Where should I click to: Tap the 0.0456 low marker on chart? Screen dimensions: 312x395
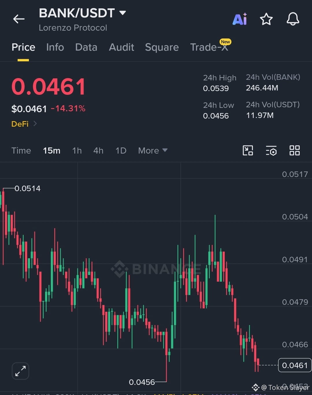(x=142, y=382)
